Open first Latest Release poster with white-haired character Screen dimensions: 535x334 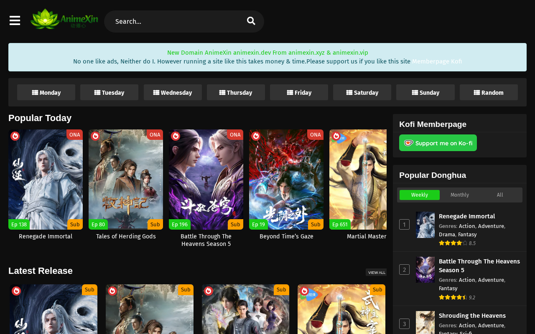[53, 309]
